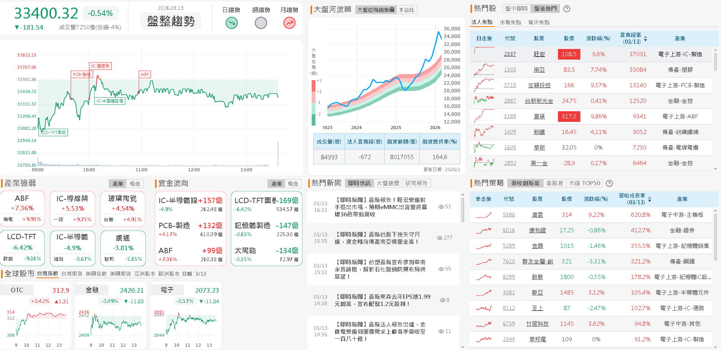Open the eMMC shipment news headline
The height and width of the screenshot is (350, 721).
coord(380,207)
